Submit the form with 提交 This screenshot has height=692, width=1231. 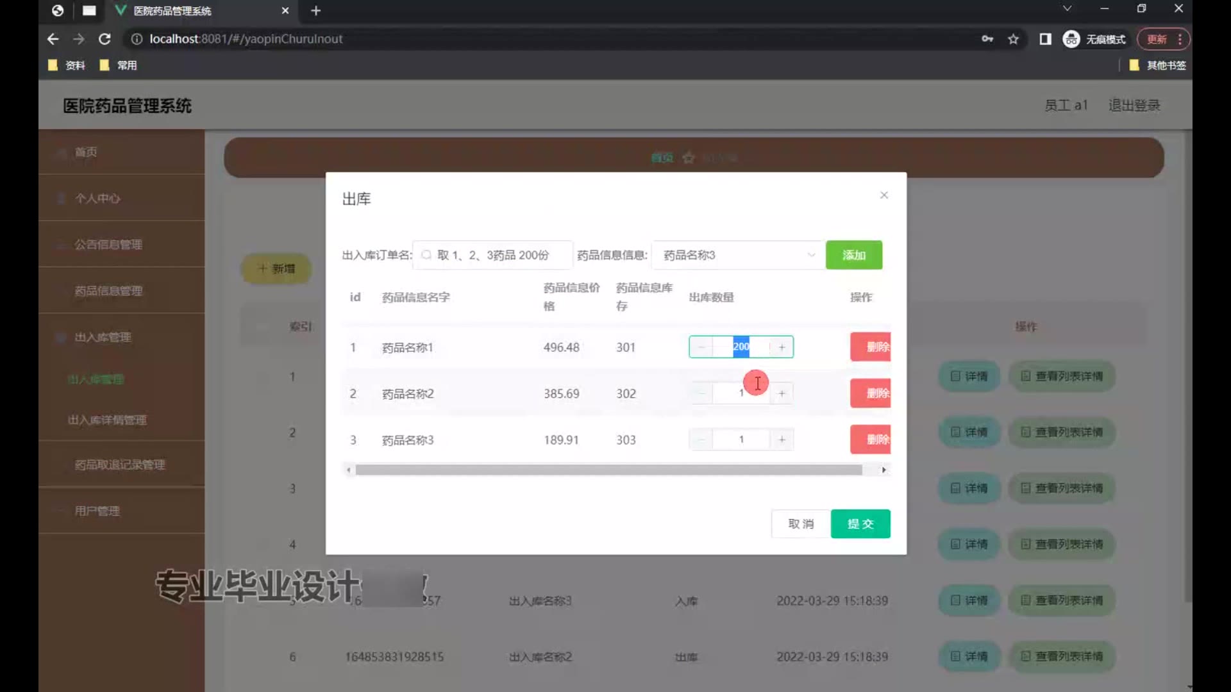(x=860, y=523)
